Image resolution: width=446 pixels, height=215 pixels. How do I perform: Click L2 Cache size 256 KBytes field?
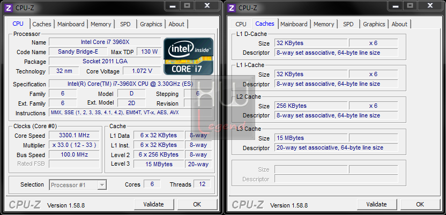[311, 106]
